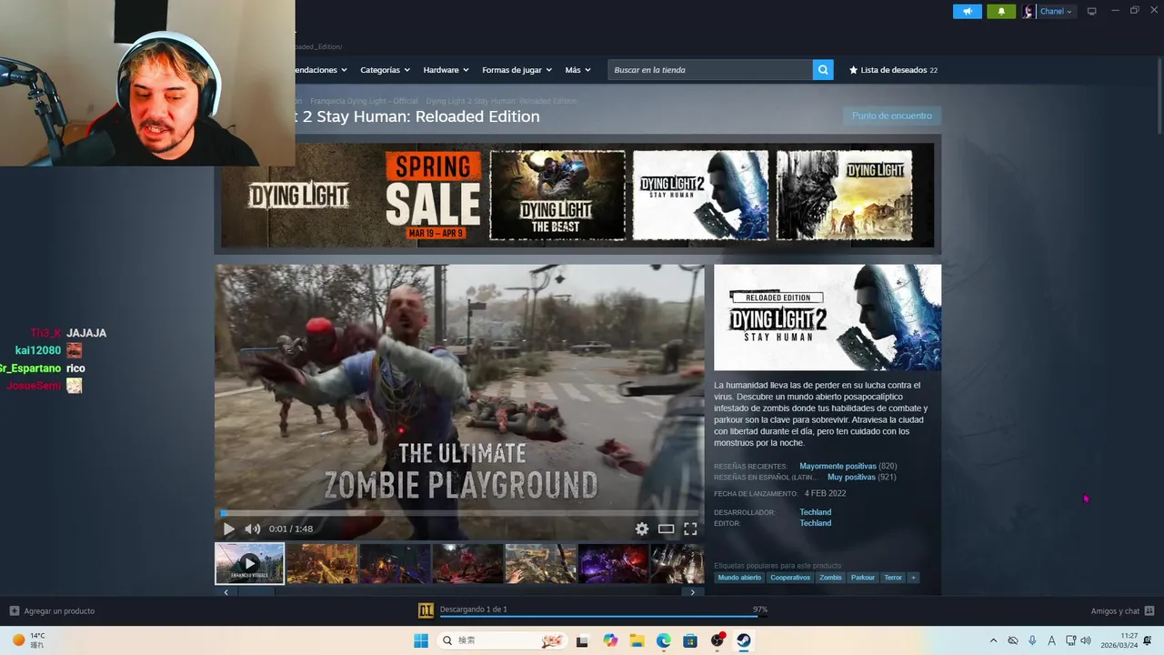The width and height of the screenshot is (1164, 655).
Task: Open OBS Studio from the taskbar
Action: (717, 640)
